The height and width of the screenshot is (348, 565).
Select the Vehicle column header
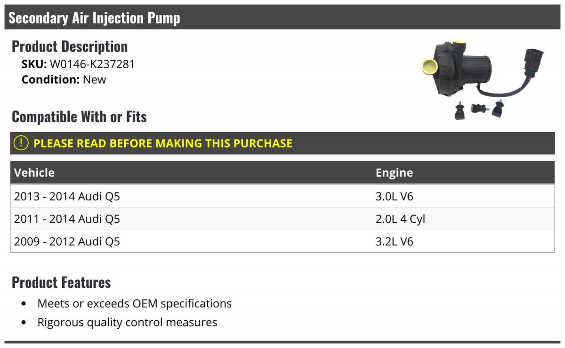34,172
